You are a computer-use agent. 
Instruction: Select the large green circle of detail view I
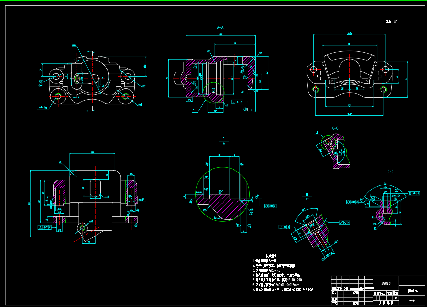[x=223, y=194]
